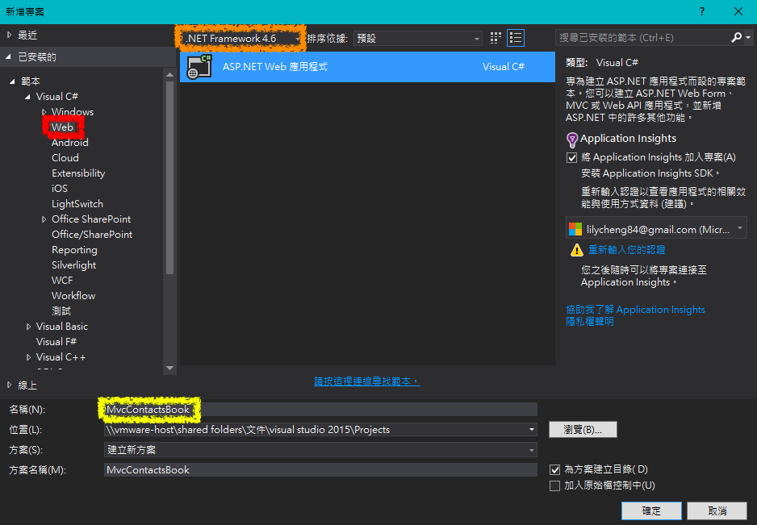Image resolution: width=757 pixels, height=525 pixels.
Task: Select the Web category under Visual C#
Action: click(62, 127)
